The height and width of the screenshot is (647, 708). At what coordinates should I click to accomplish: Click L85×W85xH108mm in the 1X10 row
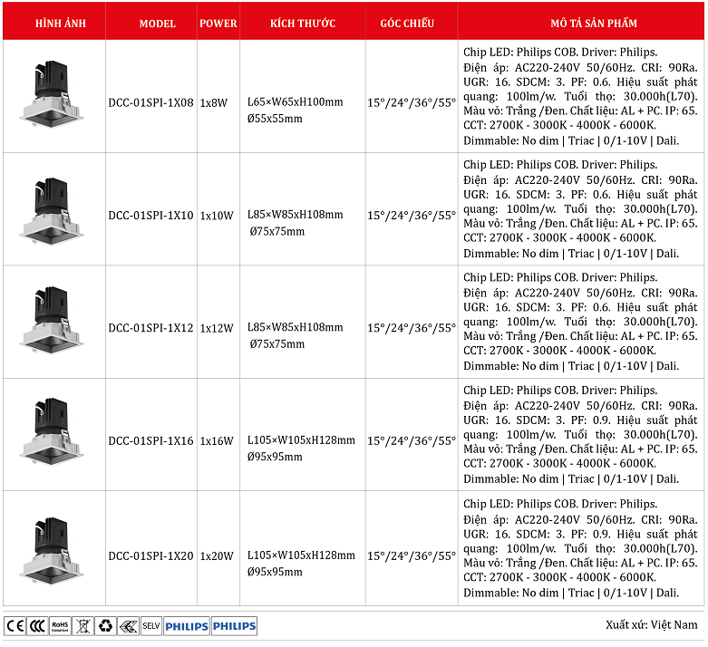pos(295,215)
